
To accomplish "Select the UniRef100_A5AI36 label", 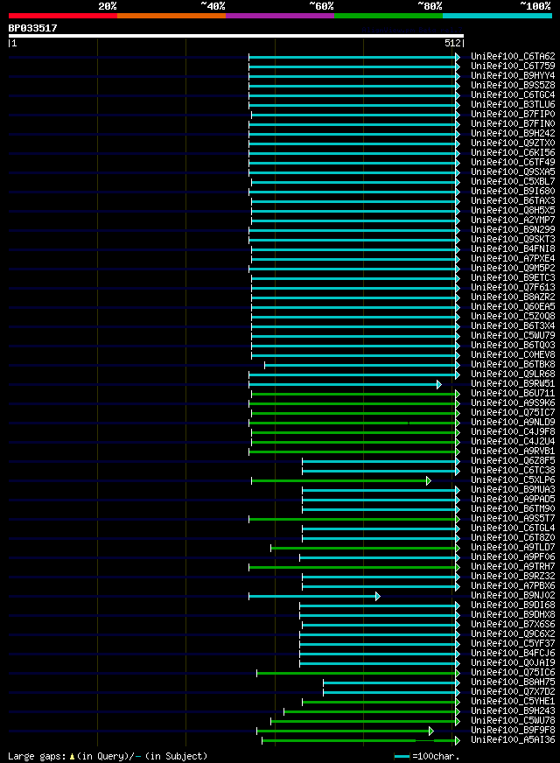I will [513, 740].
